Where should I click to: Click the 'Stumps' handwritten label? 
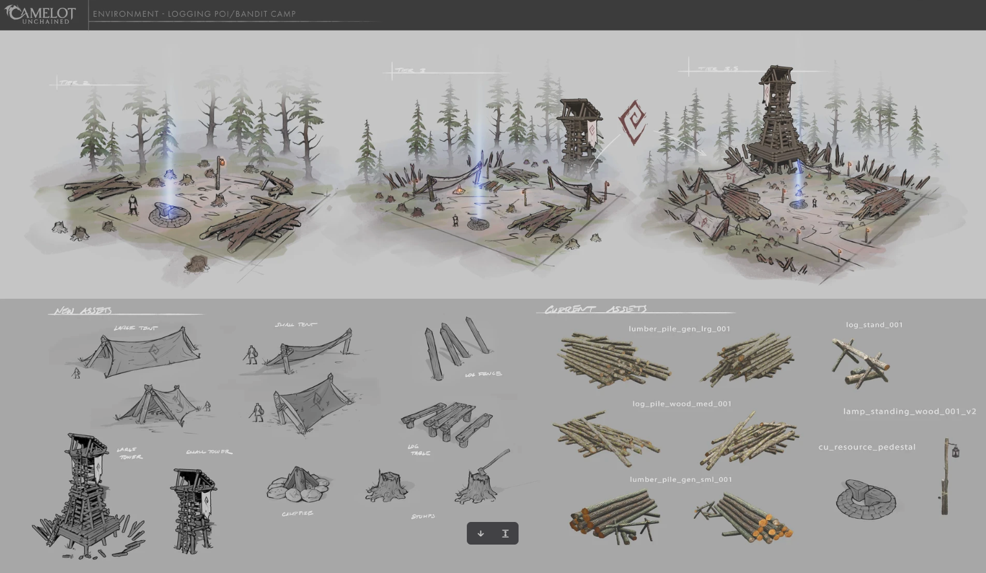pos(423,516)
